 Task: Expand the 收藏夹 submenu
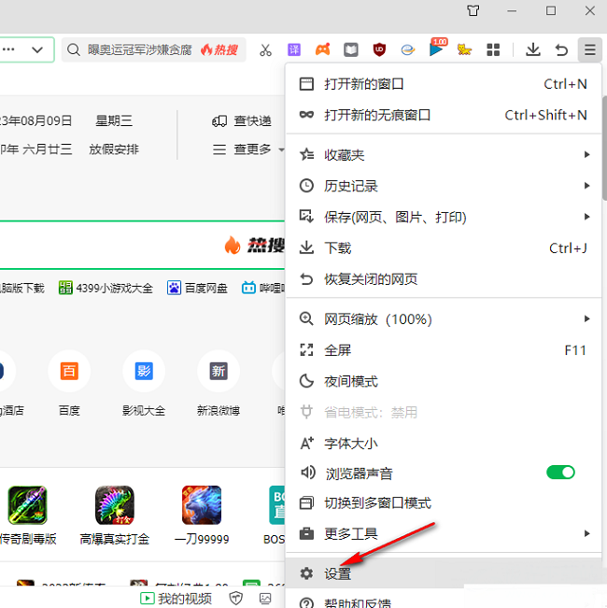[444, 155]
